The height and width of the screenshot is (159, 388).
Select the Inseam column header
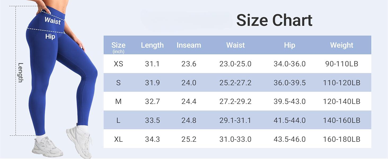point(189,45)
